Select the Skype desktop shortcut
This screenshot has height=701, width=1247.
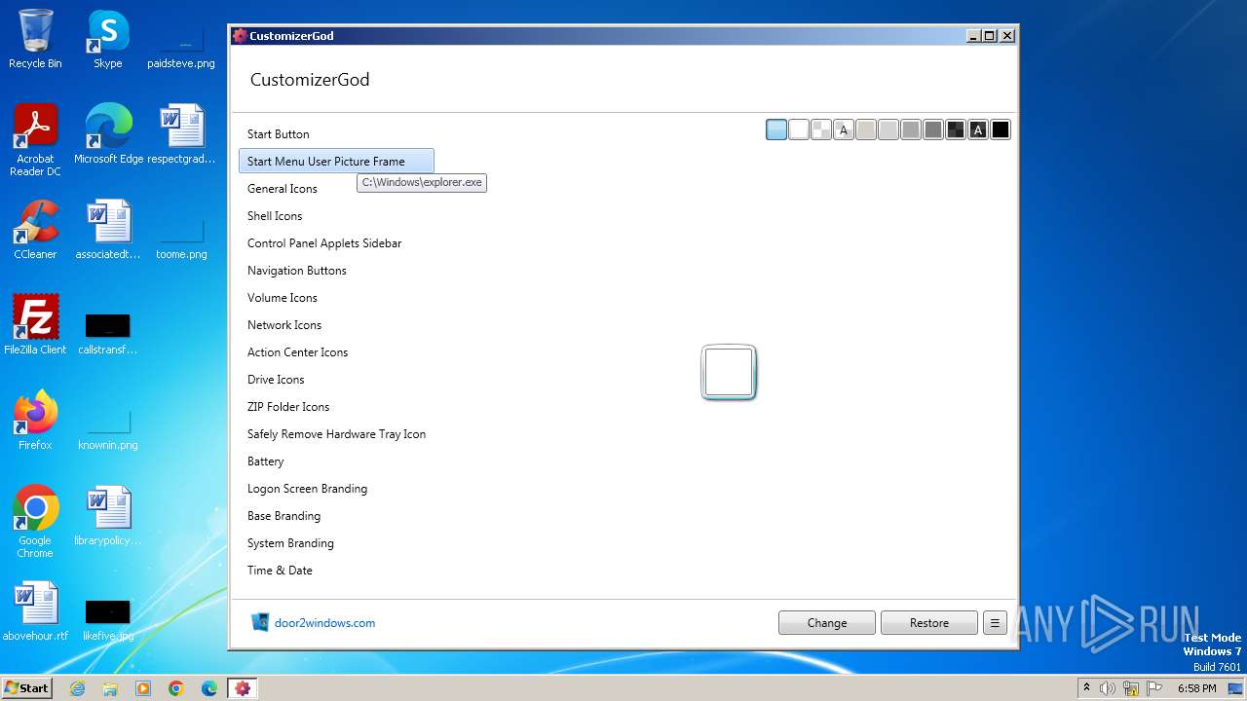108,39
